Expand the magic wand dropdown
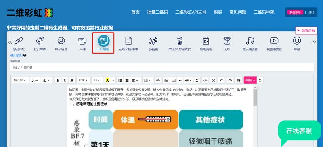 (35, 80)
